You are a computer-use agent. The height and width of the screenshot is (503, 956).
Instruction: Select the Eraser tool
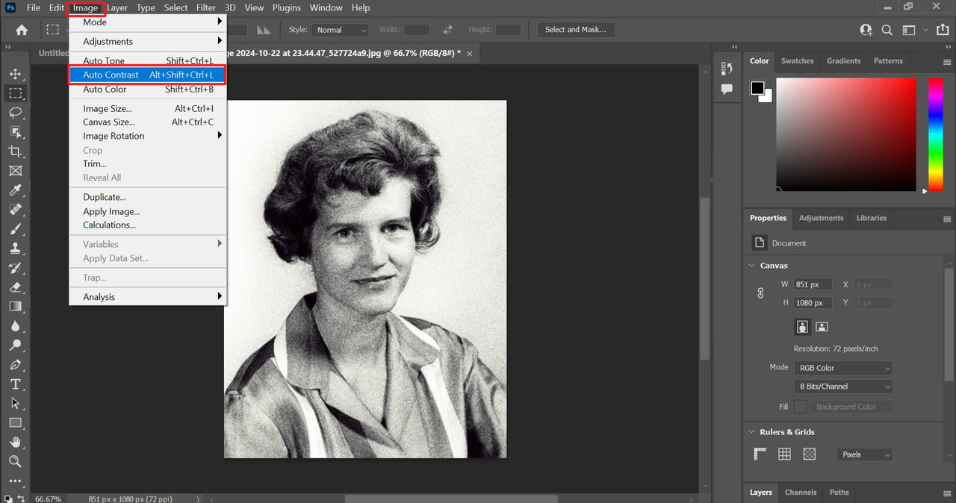coord(15,287)
